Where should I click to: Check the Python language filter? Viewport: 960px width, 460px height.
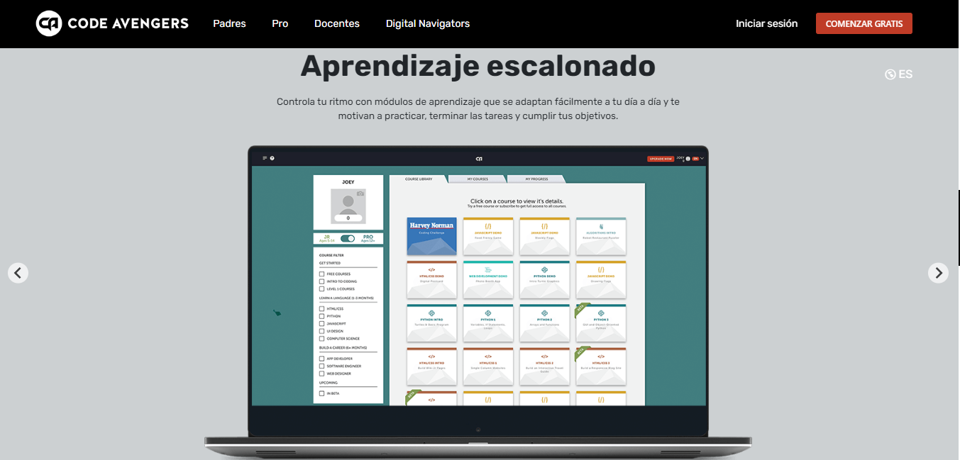point(321,316)
